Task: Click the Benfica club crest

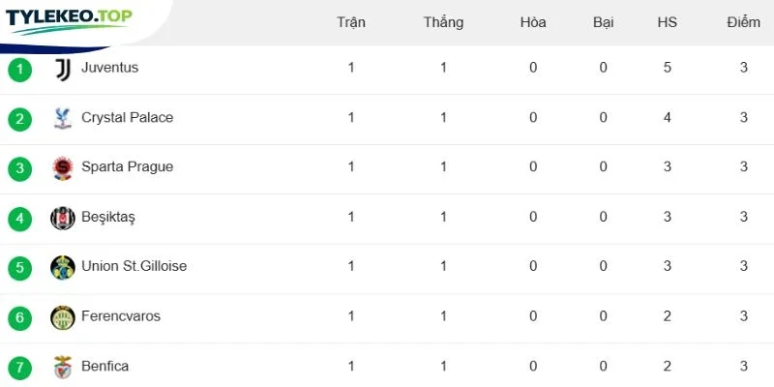Action: [63, 368]
